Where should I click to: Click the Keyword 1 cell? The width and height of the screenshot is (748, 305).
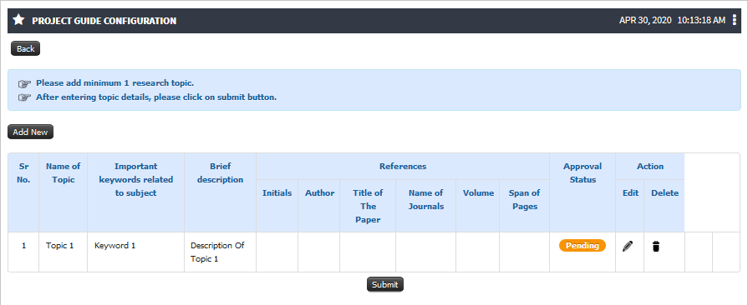tap(136, 252)
